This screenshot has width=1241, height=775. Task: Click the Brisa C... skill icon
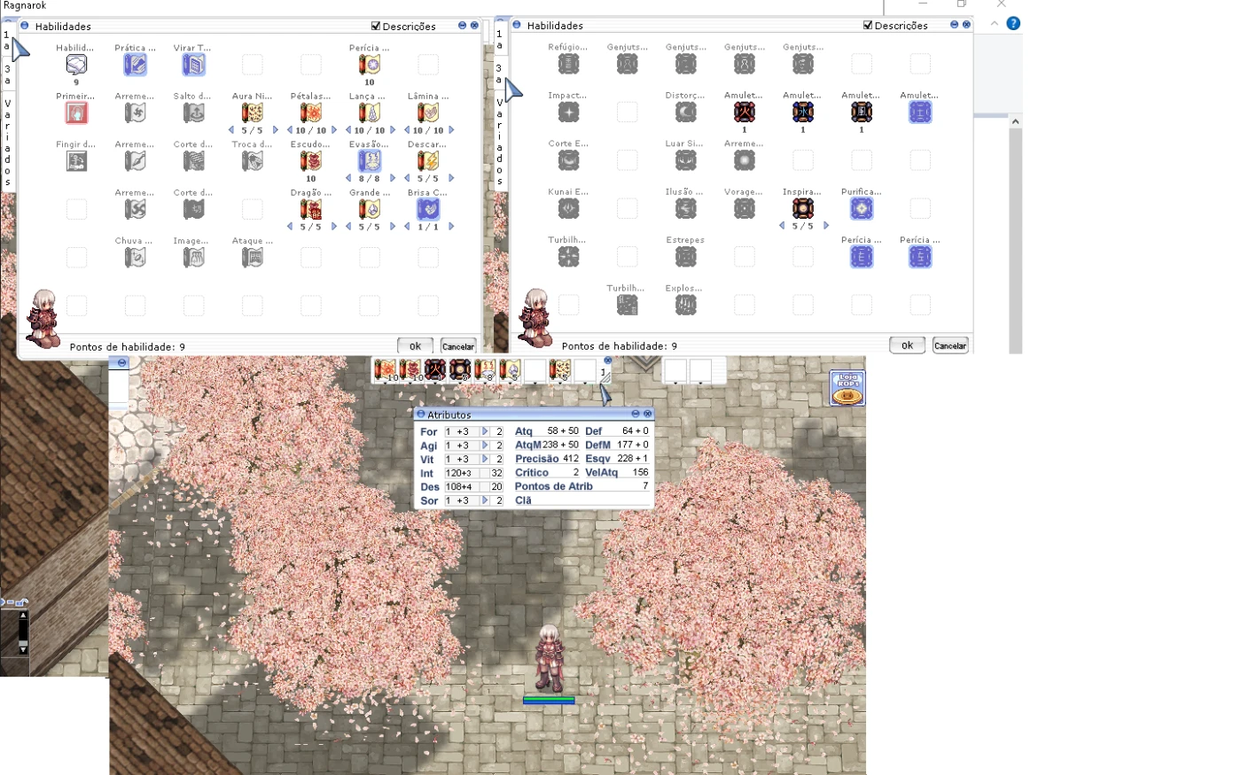[x=427, y=209]
